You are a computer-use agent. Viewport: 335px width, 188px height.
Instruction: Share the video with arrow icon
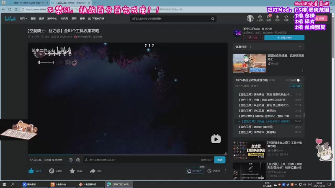coord(93,171)
